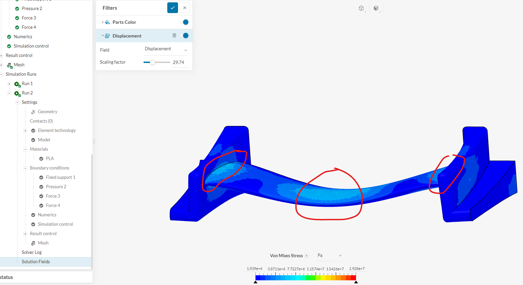
Task: Open Fixed support 1 boundary condition
Action: point(61,177)
